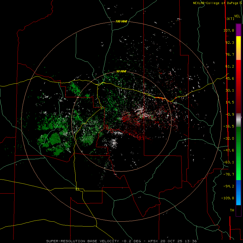Click the SUPER-RESOLUTION BASE VELOCITY caption

click(x=83, y=241)
